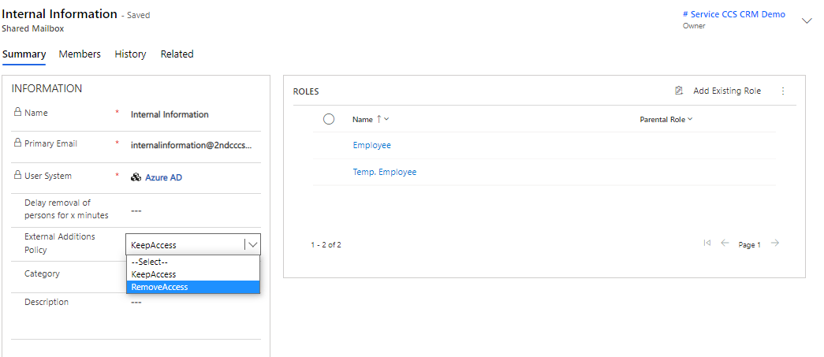This screenshot has height=357, width=824.
Task: Expand the record header chevron near Owner
Action: pyautogui.click(x=807, y=20)
